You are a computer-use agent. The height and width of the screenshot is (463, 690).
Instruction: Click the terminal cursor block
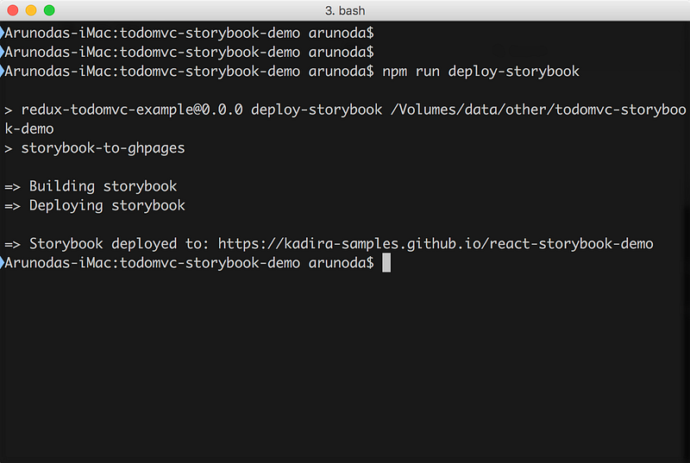[386, 263]
